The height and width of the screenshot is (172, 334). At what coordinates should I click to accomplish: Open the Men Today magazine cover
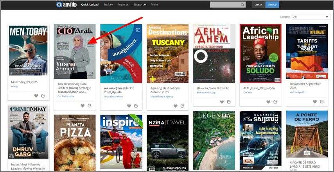coord(28,51)
